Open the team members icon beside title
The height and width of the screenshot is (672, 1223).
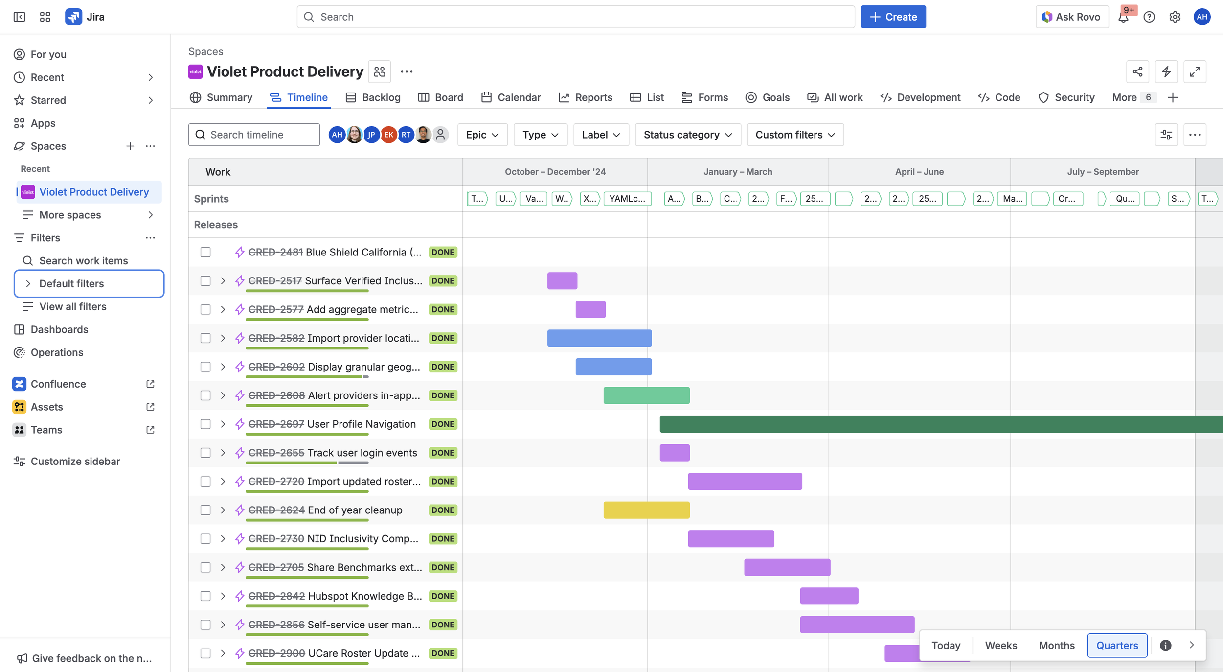coord(379,72)
